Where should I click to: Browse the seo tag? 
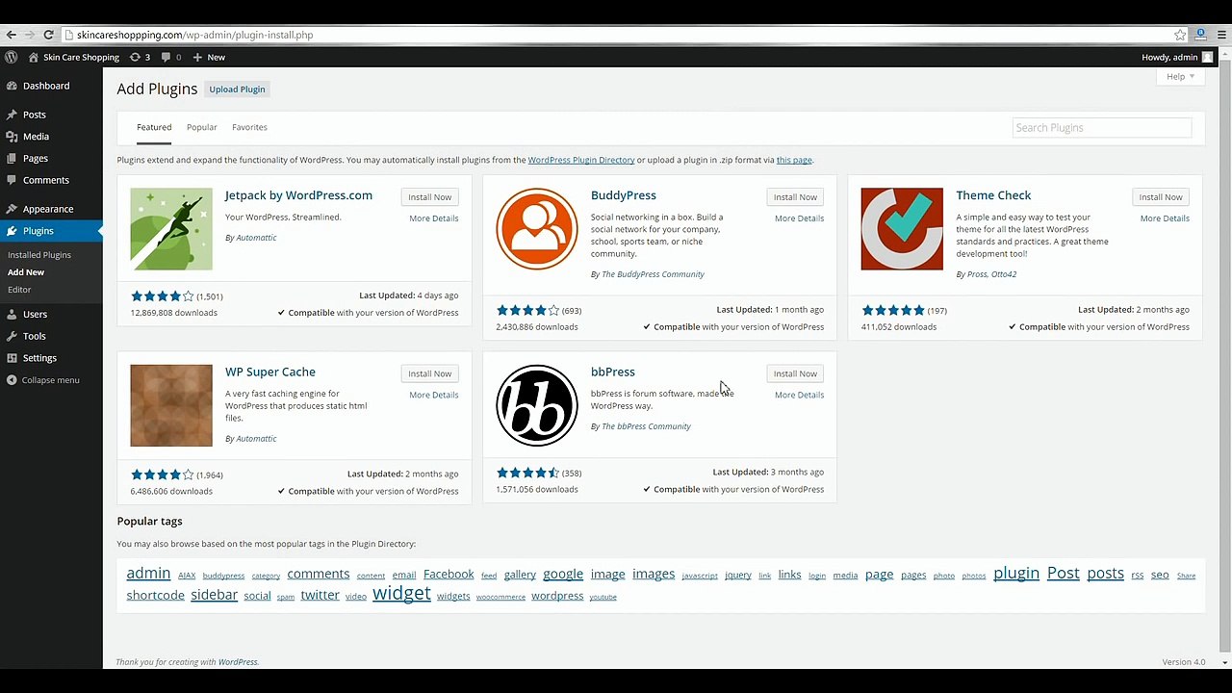pos(1160,575)
